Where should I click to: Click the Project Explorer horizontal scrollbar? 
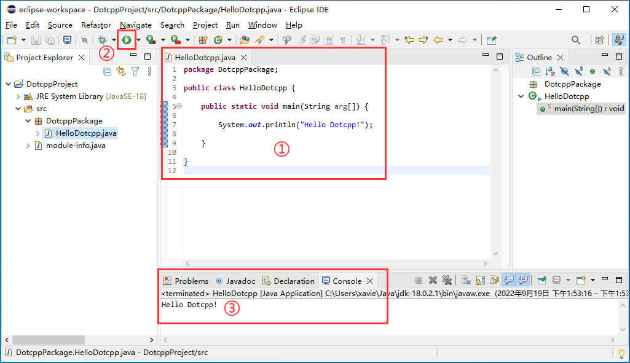tap(48, 340)
